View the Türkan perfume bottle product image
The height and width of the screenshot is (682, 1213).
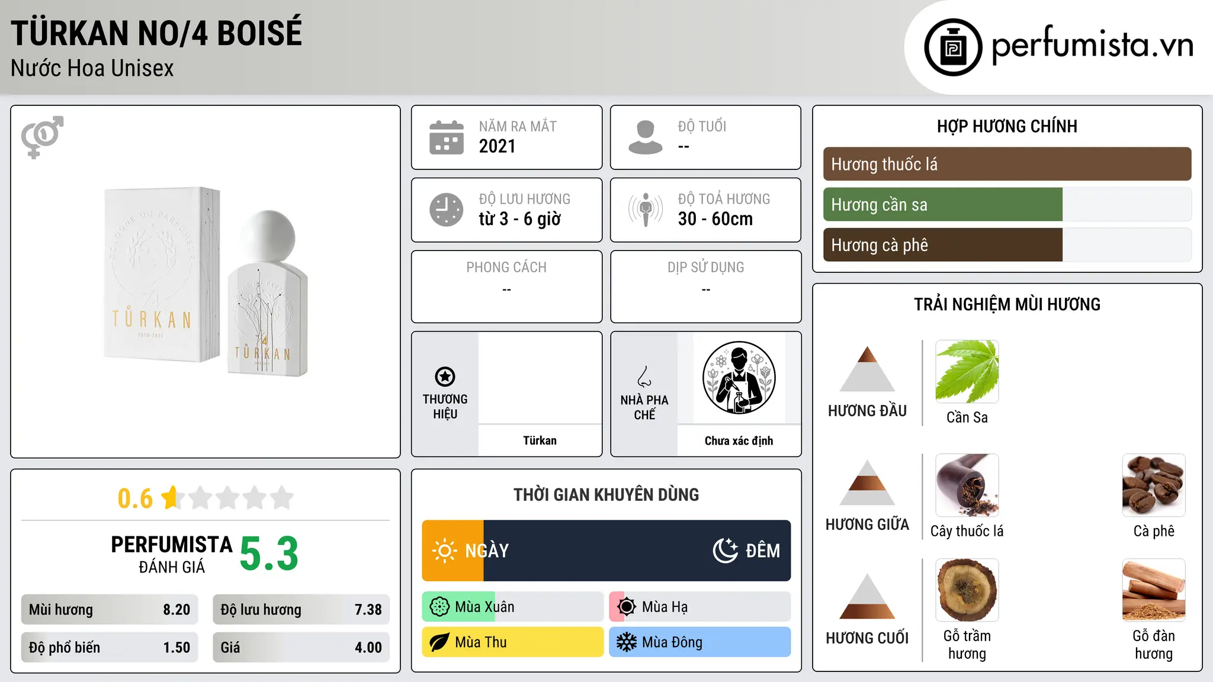coord(206,282)
